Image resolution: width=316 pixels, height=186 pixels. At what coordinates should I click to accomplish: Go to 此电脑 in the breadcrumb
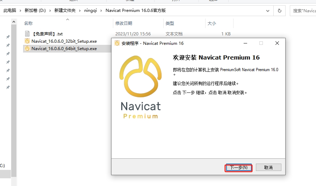coord(10,11)
